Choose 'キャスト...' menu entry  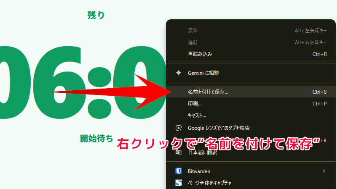click(251, 115)
